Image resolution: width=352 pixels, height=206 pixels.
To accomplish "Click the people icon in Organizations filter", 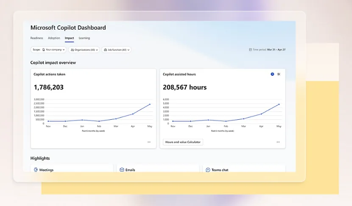I will pyautogui.click(x=72, y=50).
